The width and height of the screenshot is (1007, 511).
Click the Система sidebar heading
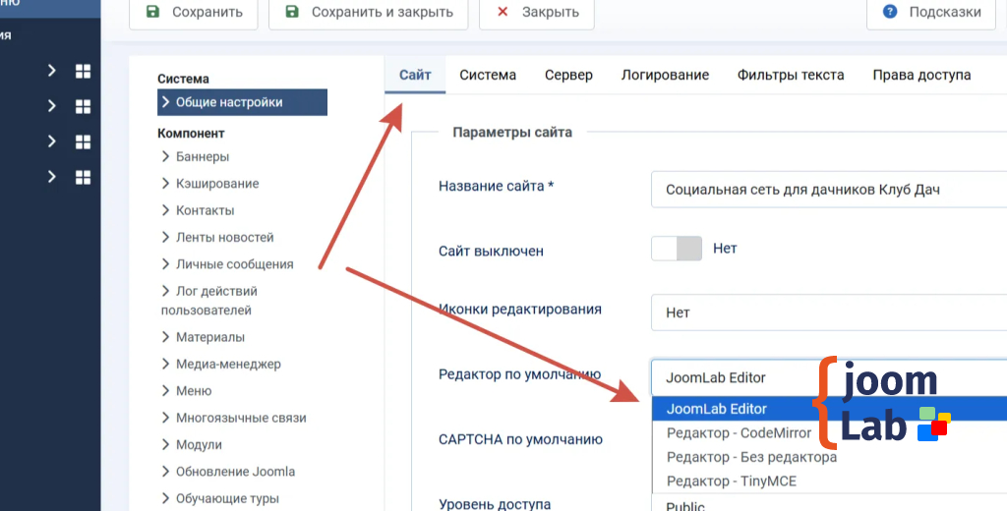[x=183, y=79]
